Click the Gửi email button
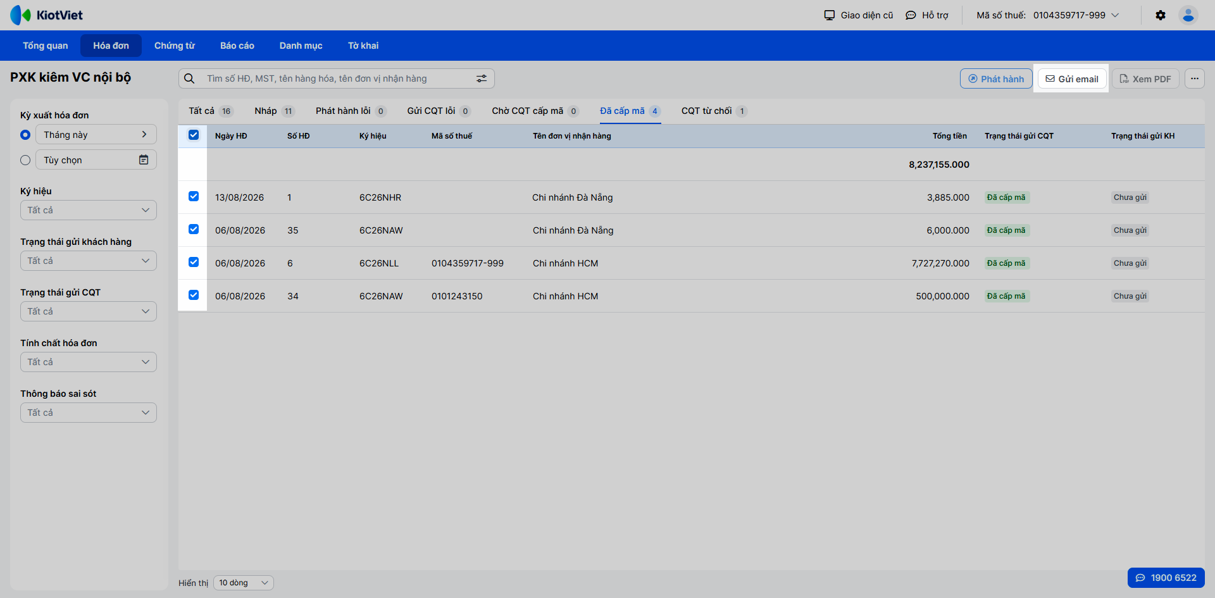Image resolution: width=1215 pixels, height=598 pixels. pos(1072,78)
